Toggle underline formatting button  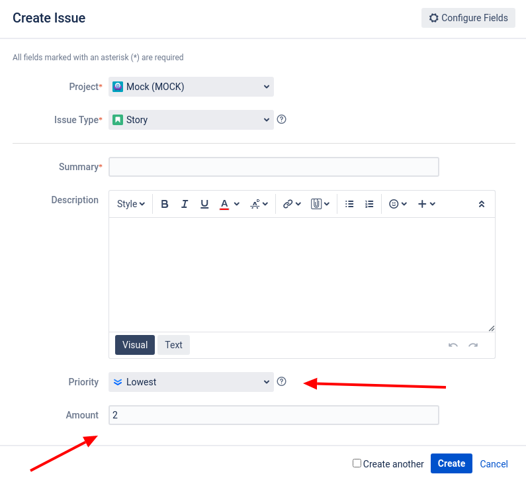204,204
